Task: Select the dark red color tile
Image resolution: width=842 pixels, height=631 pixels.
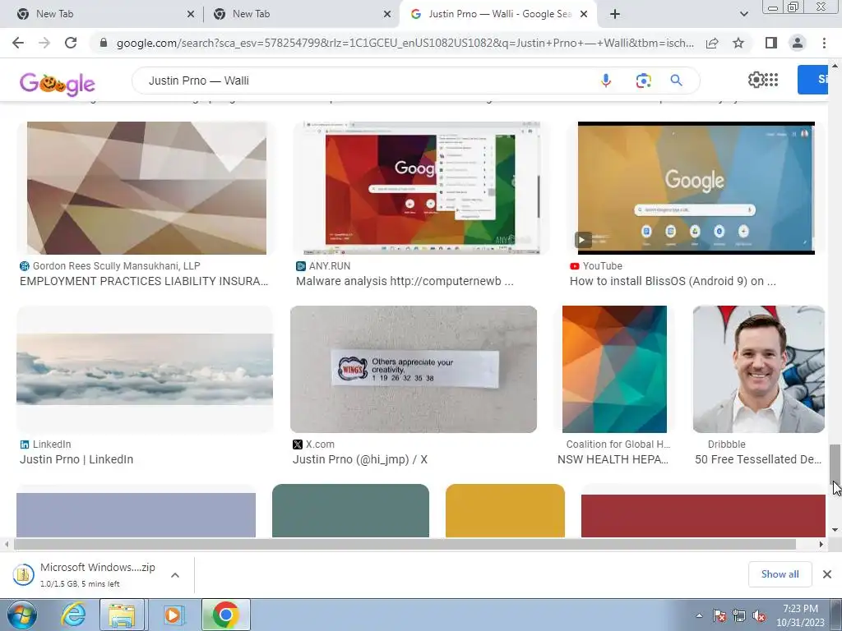Action: pos(703,516)
